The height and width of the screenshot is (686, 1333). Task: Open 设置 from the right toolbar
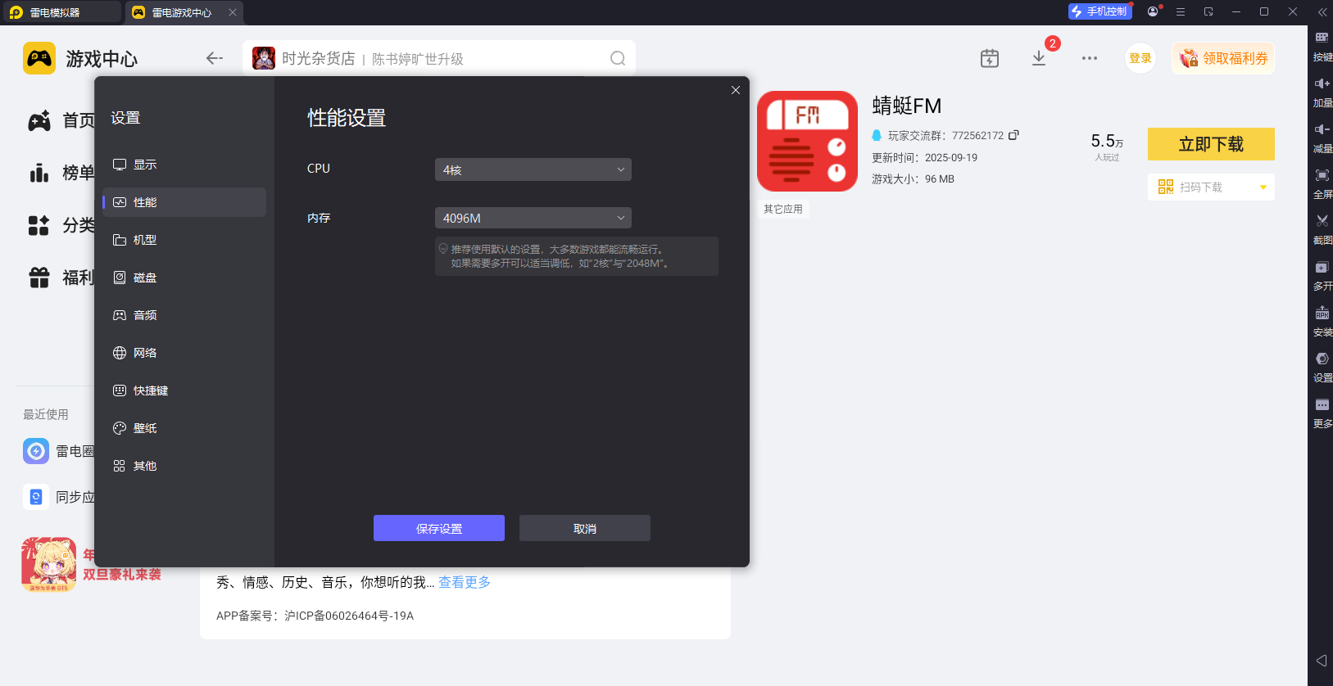pyautogui.click(x=1322, y=367)
